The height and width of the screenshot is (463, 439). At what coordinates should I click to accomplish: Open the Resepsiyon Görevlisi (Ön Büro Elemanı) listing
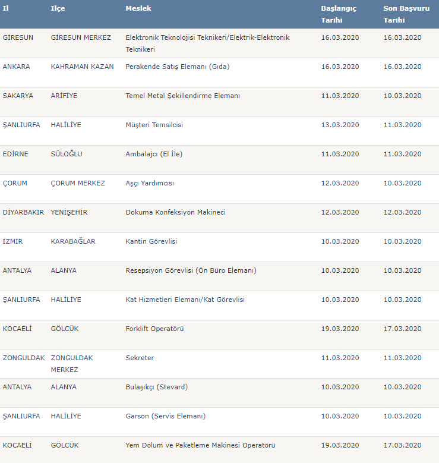click(191, 270)
